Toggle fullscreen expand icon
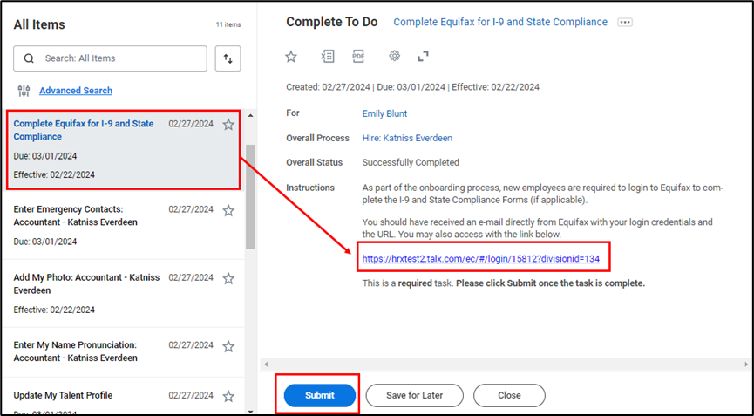The height and width of the screenshot is (416, 754). click(x=424, y=57)
